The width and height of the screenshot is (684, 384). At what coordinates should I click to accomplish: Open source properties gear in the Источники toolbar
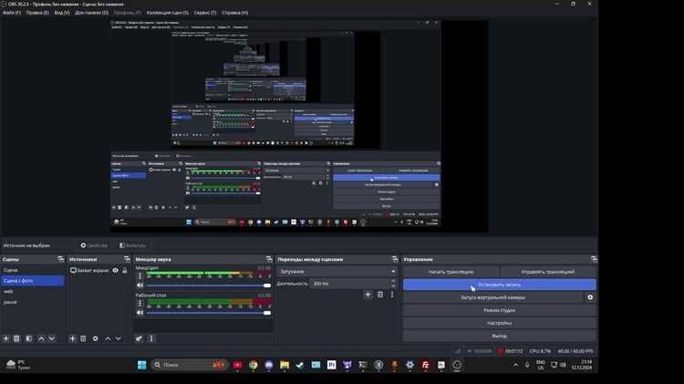click(x=96, y=338)
